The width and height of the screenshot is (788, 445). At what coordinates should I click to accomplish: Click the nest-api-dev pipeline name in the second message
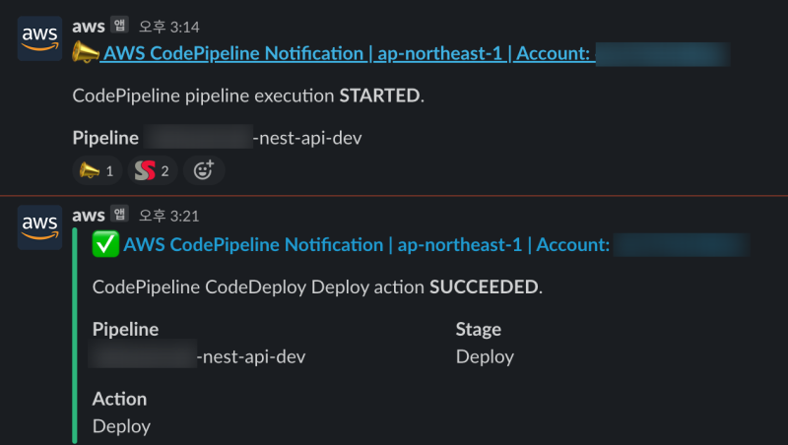(x=251, y=356)
